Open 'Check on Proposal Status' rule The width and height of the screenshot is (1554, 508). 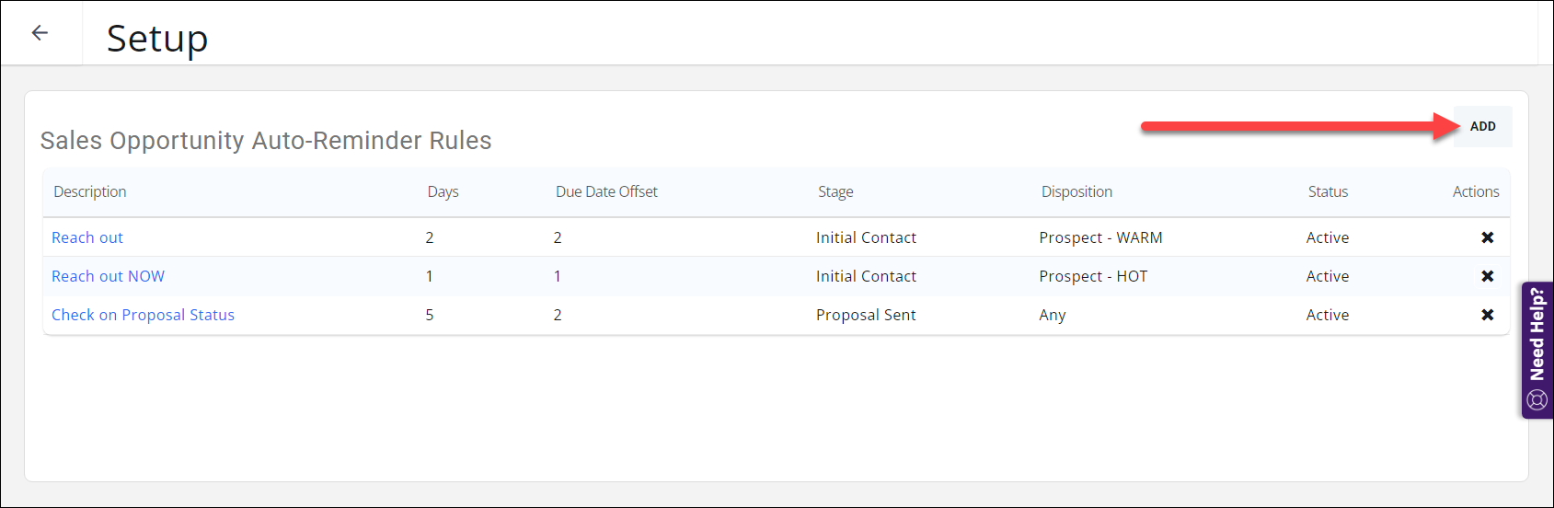[143, 315]
